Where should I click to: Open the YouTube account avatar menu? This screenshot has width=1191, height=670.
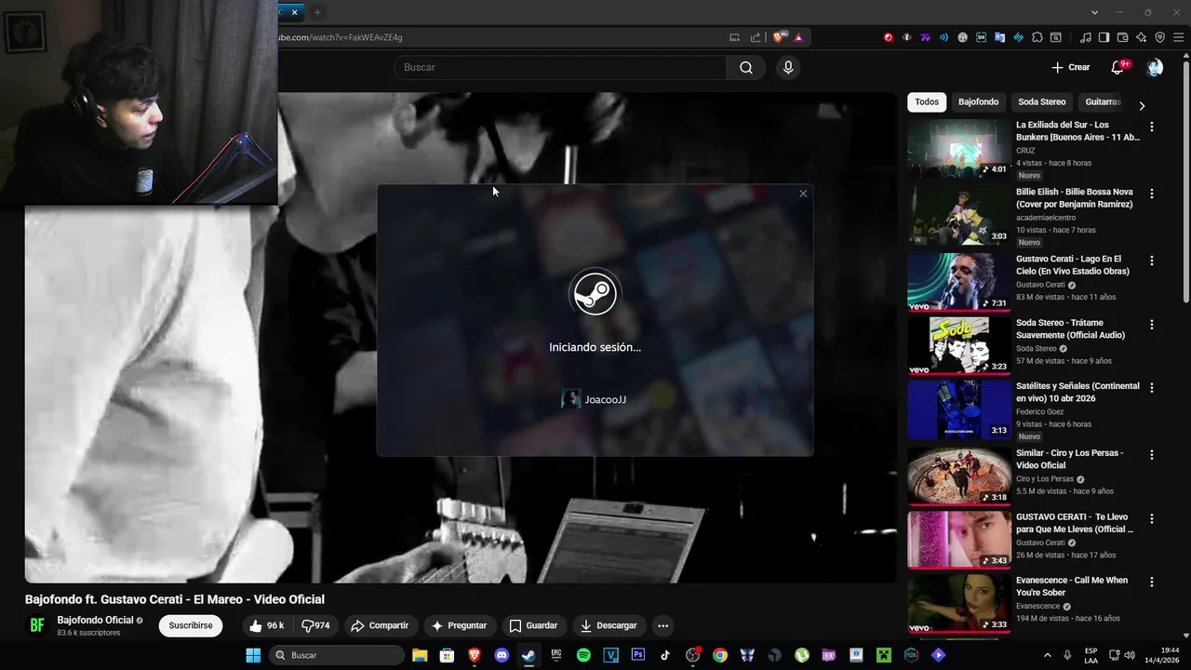1155,67
